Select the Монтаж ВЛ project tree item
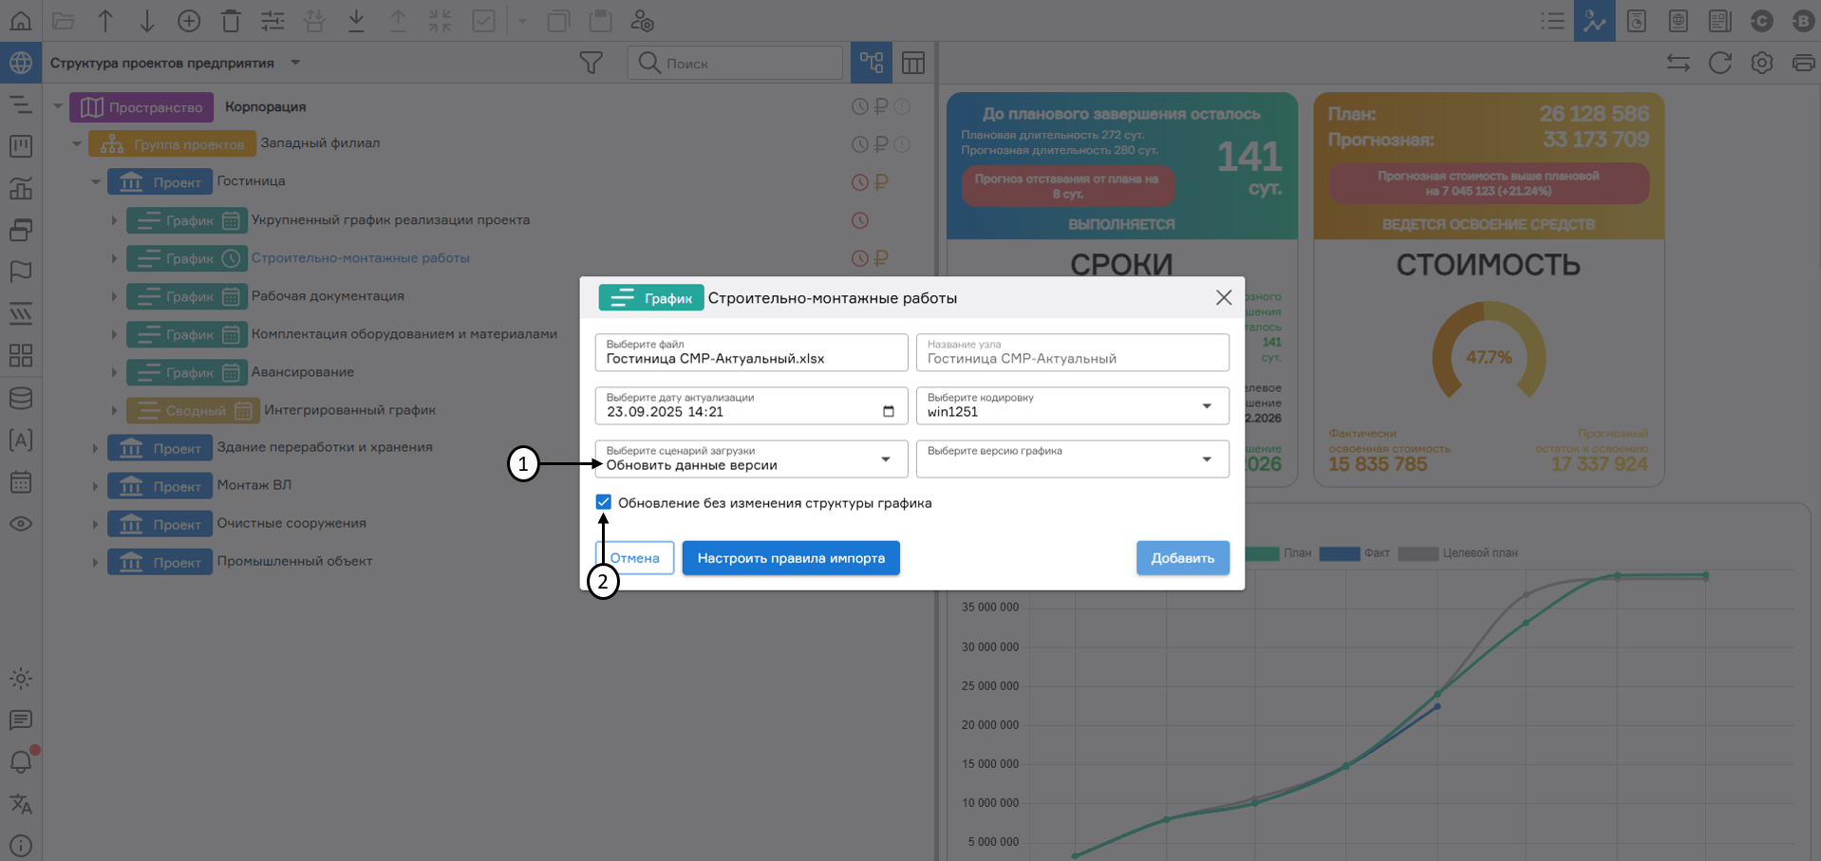The height and width of the screenshot is (861, 1821). point(253,485)
